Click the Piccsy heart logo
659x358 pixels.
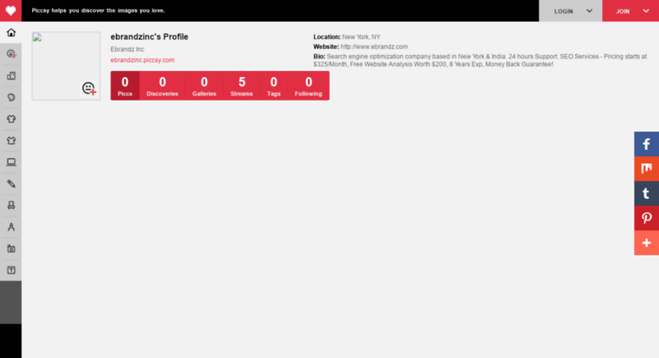click(x=10, y=10)
